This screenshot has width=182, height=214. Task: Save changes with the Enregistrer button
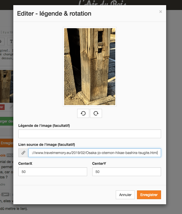tap(149, 195)
